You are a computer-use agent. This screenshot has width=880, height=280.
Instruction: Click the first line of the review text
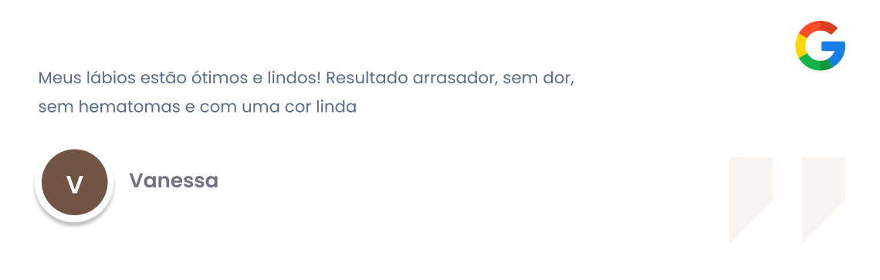tap(306, 79)
